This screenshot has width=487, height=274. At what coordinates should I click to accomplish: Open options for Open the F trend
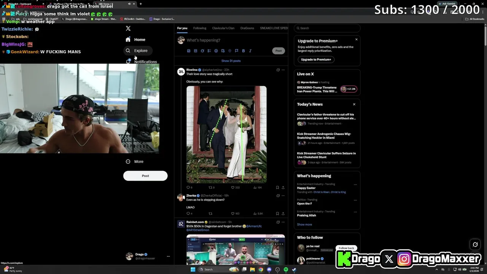click(355, 200)
